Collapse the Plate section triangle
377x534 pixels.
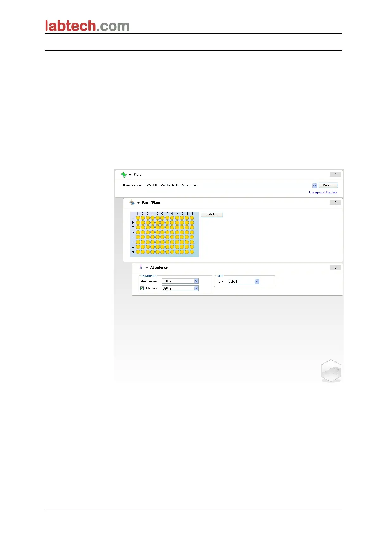130,175
